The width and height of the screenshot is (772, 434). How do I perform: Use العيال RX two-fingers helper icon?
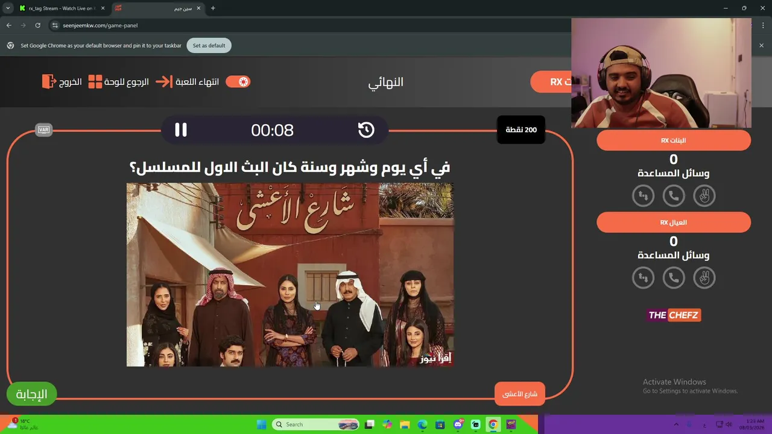[x=704, y=277]
